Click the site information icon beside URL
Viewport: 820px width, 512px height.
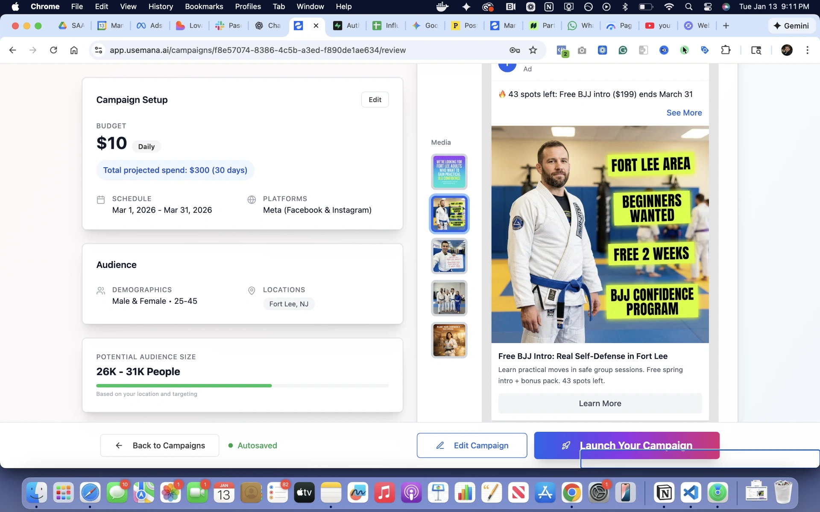click(x=99, y=50)
